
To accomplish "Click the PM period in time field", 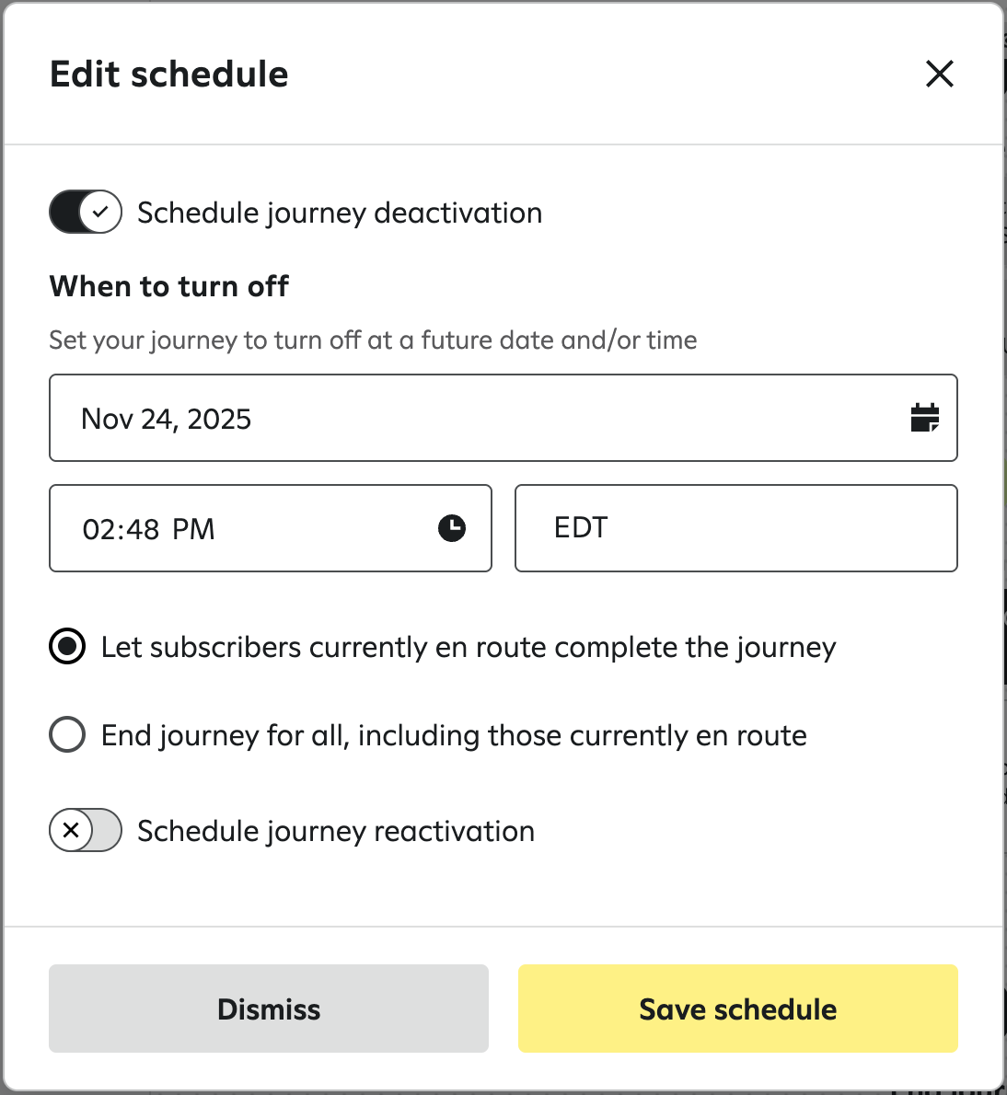I will (x=193, y=530).
